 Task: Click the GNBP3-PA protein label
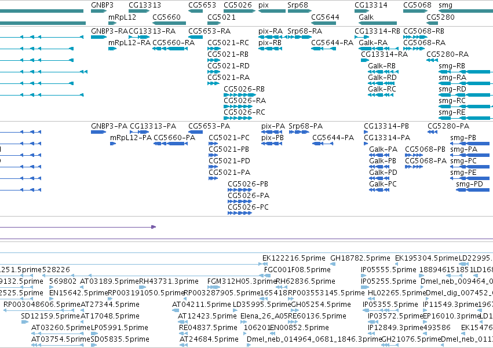pos(109,126)
